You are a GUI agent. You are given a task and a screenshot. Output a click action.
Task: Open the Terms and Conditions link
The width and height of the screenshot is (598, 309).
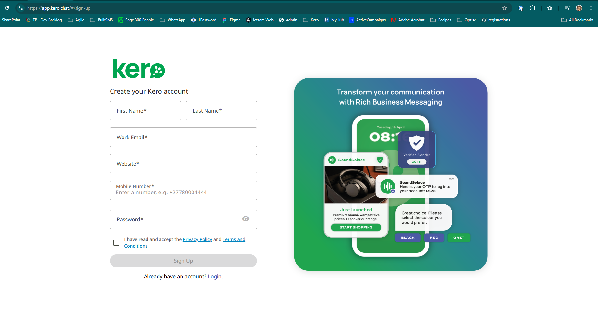234,239
